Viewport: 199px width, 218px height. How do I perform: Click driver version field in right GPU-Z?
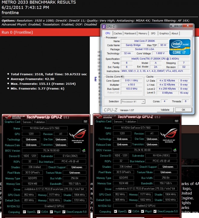click(145, 189)
